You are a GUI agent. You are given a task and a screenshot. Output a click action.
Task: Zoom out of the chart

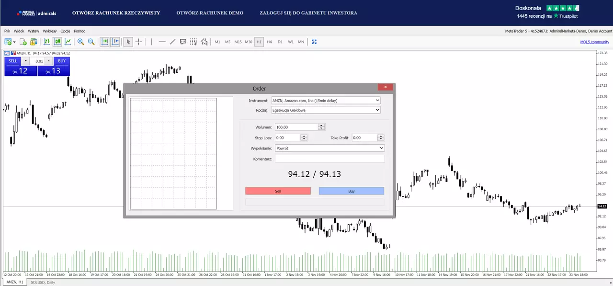point(91,42)
